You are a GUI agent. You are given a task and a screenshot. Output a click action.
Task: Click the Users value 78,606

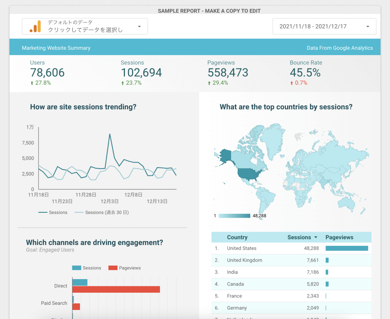pyautogui.click(x=47, y=73)
